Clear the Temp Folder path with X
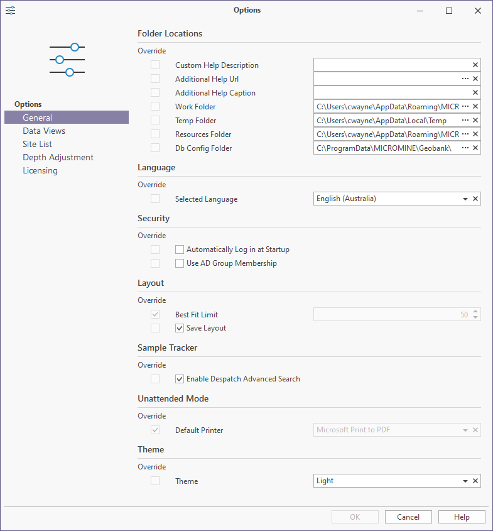The height and width of the screenshot is (531, 493). (x=475, y=120)
